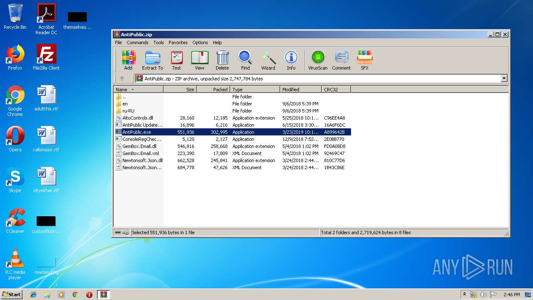Image resolution: width=533 pixels, height=300 pixels.
Task: Open the Find magnifier tool
Action: 245,60
